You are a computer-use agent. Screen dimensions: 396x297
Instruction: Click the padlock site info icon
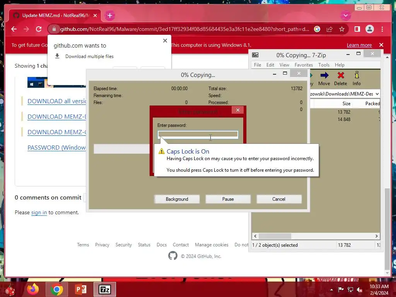pyautogui.click(x=54, y=29)
